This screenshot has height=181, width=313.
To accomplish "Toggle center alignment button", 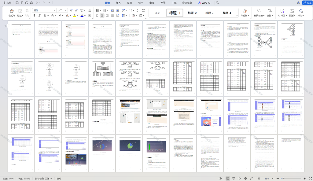I will [x=102, y=16].
